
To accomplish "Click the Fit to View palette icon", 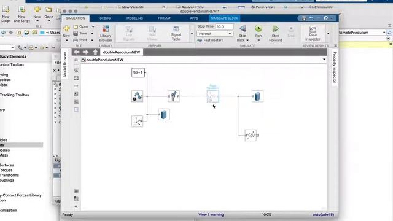I will (76, 79).
